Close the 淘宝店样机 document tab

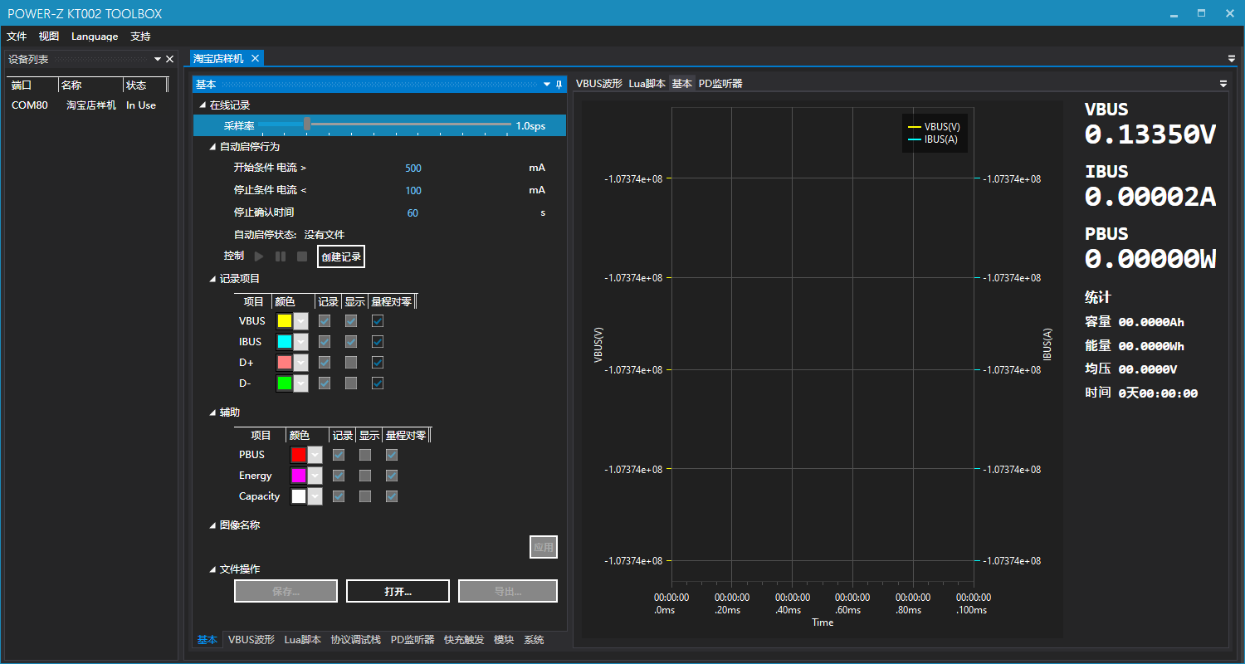[256, 58]
